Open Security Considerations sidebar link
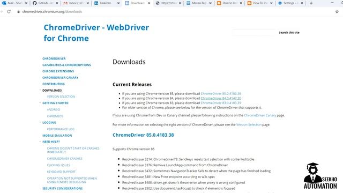 coord(63,188)
